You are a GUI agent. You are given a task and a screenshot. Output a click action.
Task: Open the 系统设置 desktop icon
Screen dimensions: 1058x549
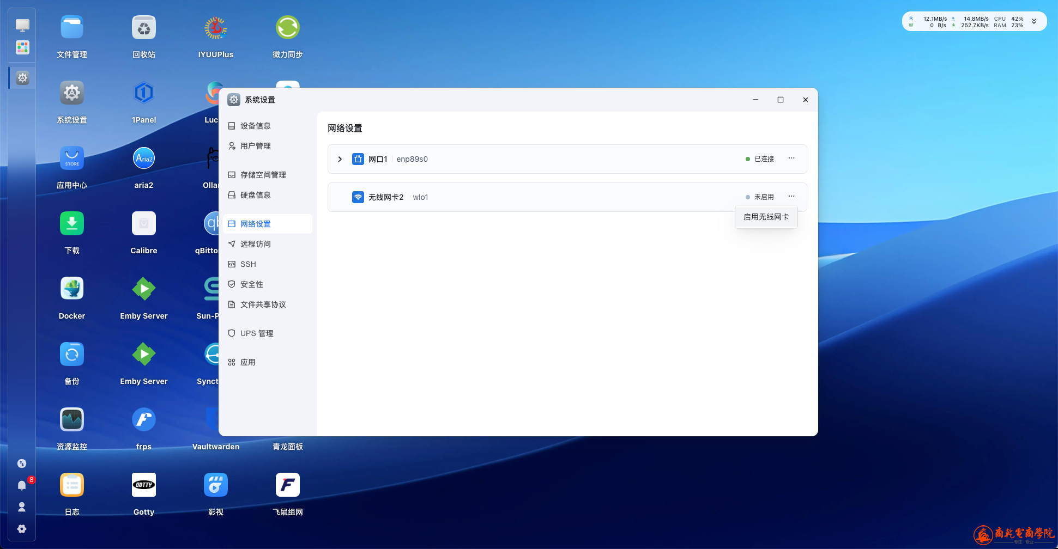click(x=72, y=93)
